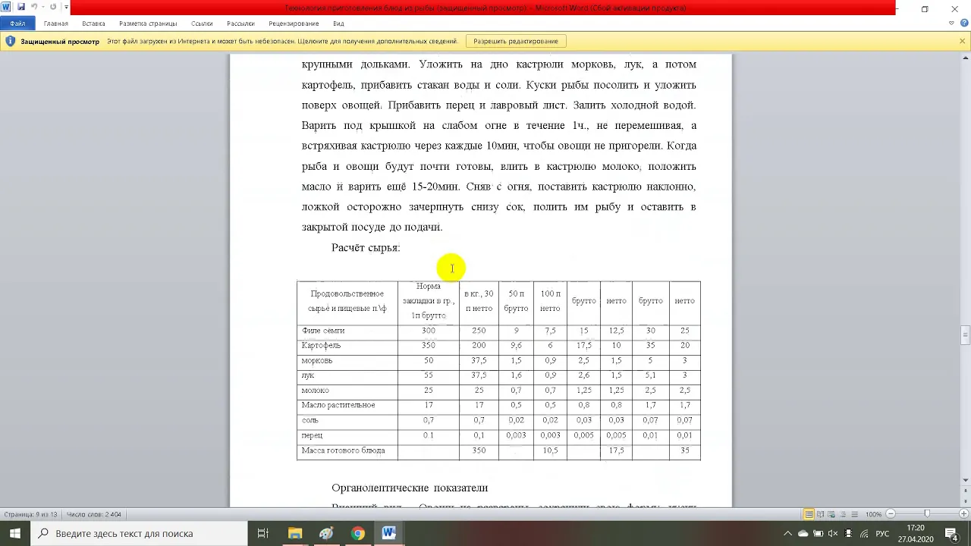Click the Word help question mark icon
Image resolution: width=971 pixels, height=546 pixels.
click(x=963, y=24)
